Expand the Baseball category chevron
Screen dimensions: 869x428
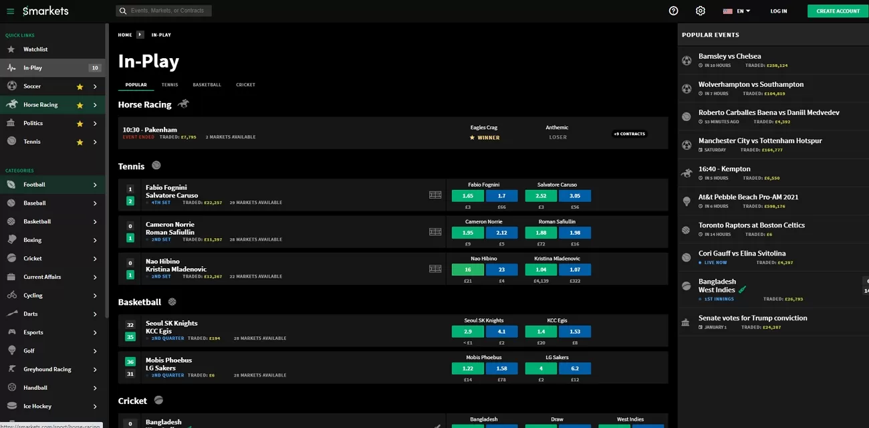[x=95, y=203]
